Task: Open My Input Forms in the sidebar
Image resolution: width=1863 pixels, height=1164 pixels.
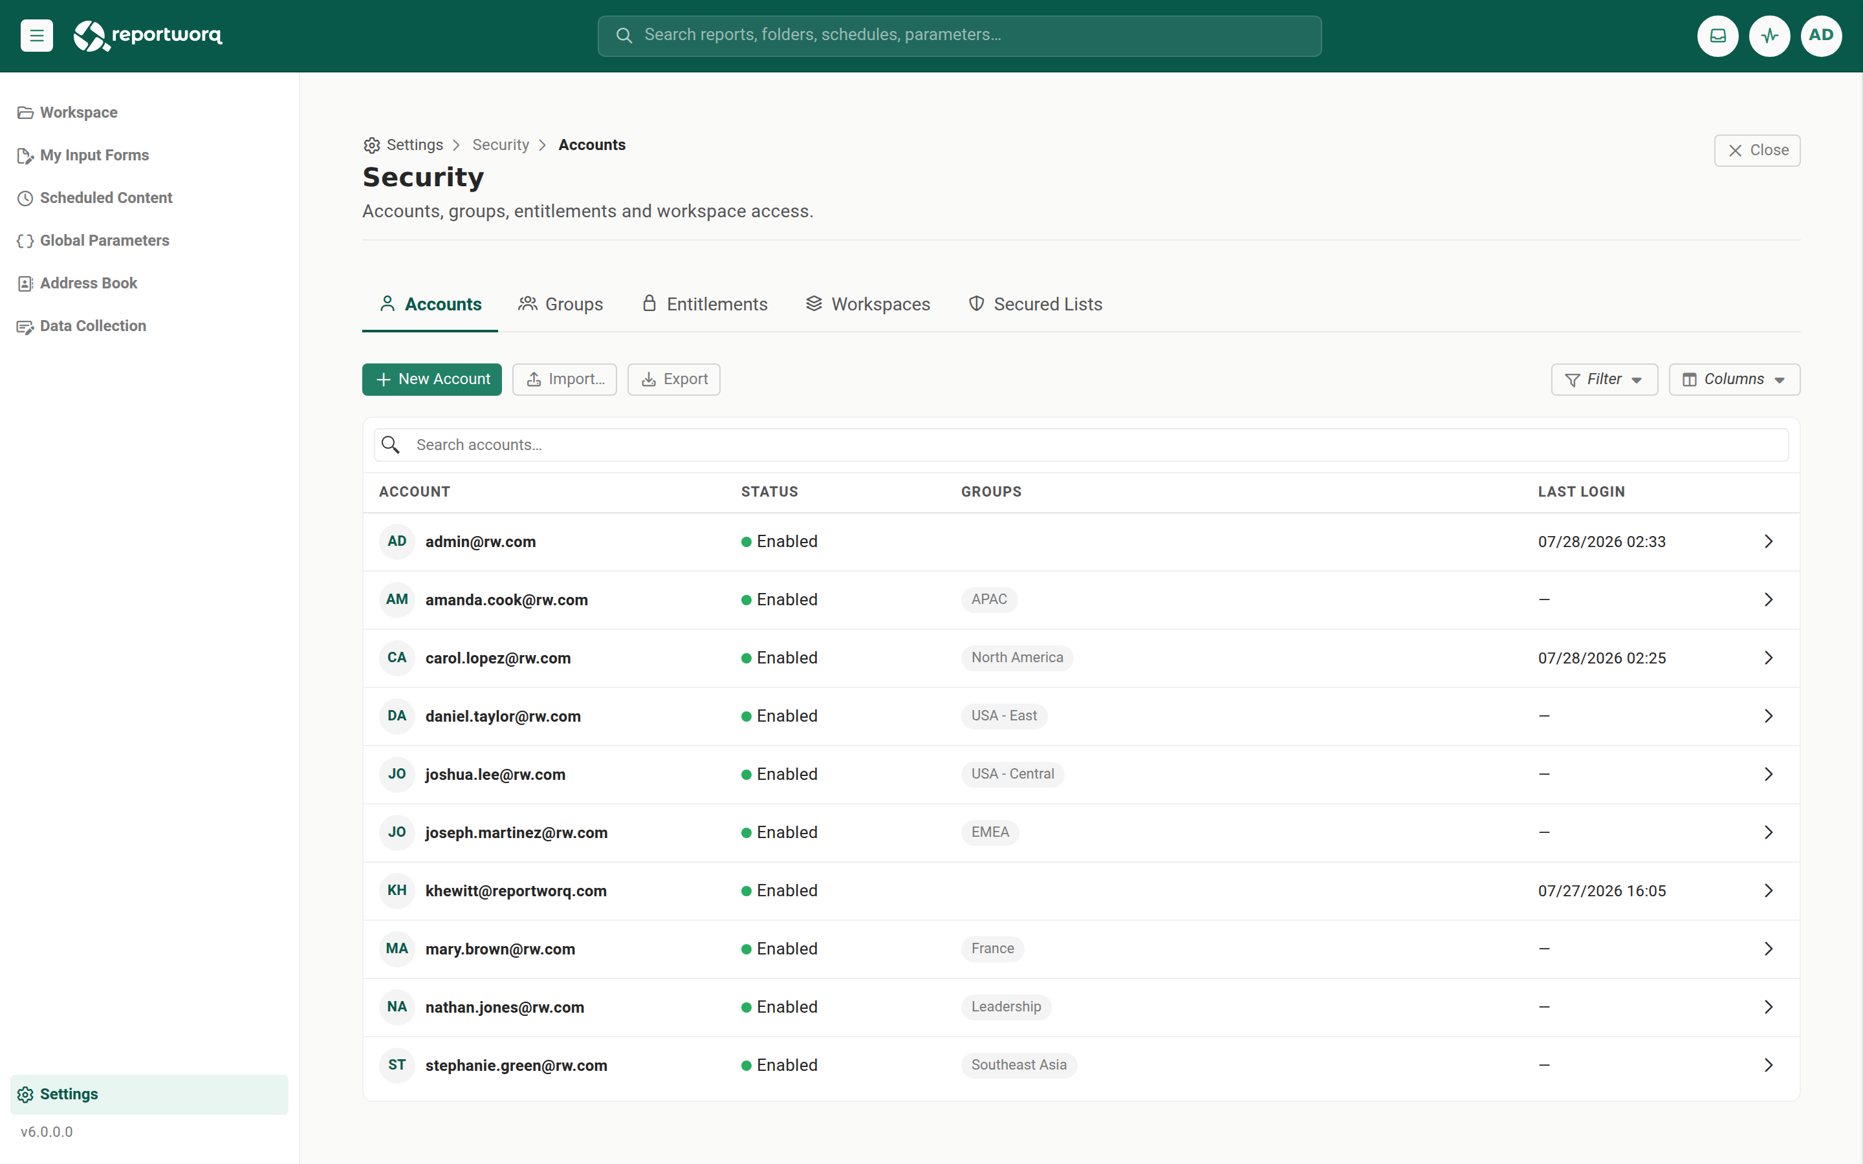Action: point(149,155)
